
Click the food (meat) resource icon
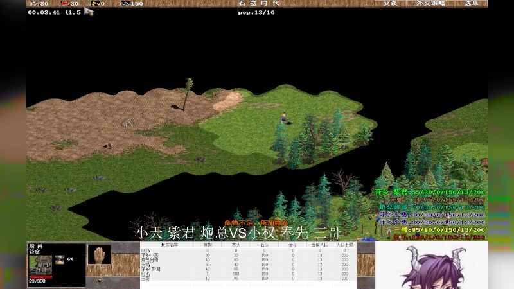(64, 4)
